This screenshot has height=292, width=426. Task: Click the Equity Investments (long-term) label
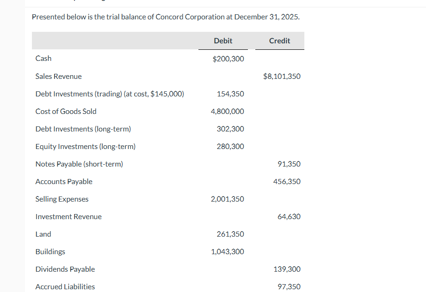click(x=86, y=146)
